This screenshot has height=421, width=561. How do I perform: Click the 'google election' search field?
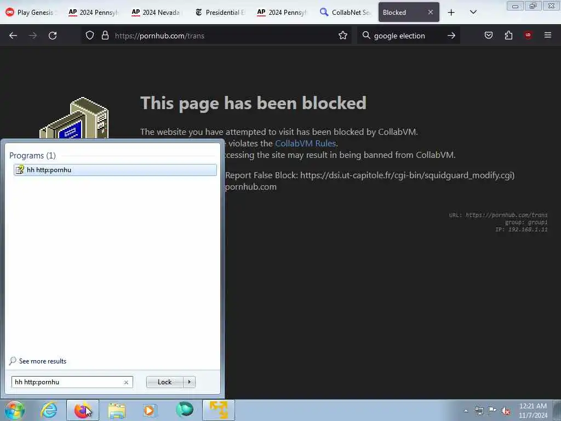(408, 36)
